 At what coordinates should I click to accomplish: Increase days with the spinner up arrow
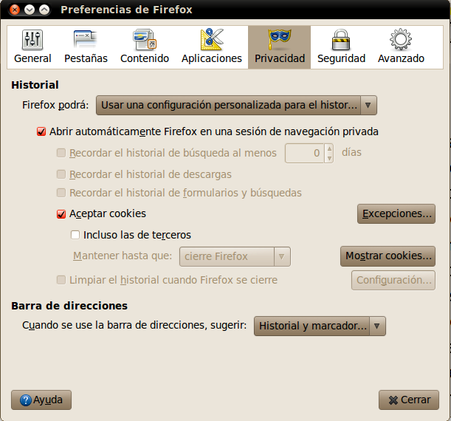point(329,148)
